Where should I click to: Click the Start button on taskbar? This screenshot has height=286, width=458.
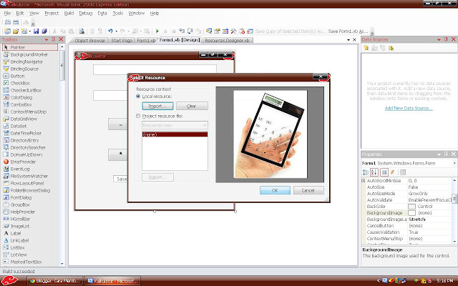click(x=9, y=280)
